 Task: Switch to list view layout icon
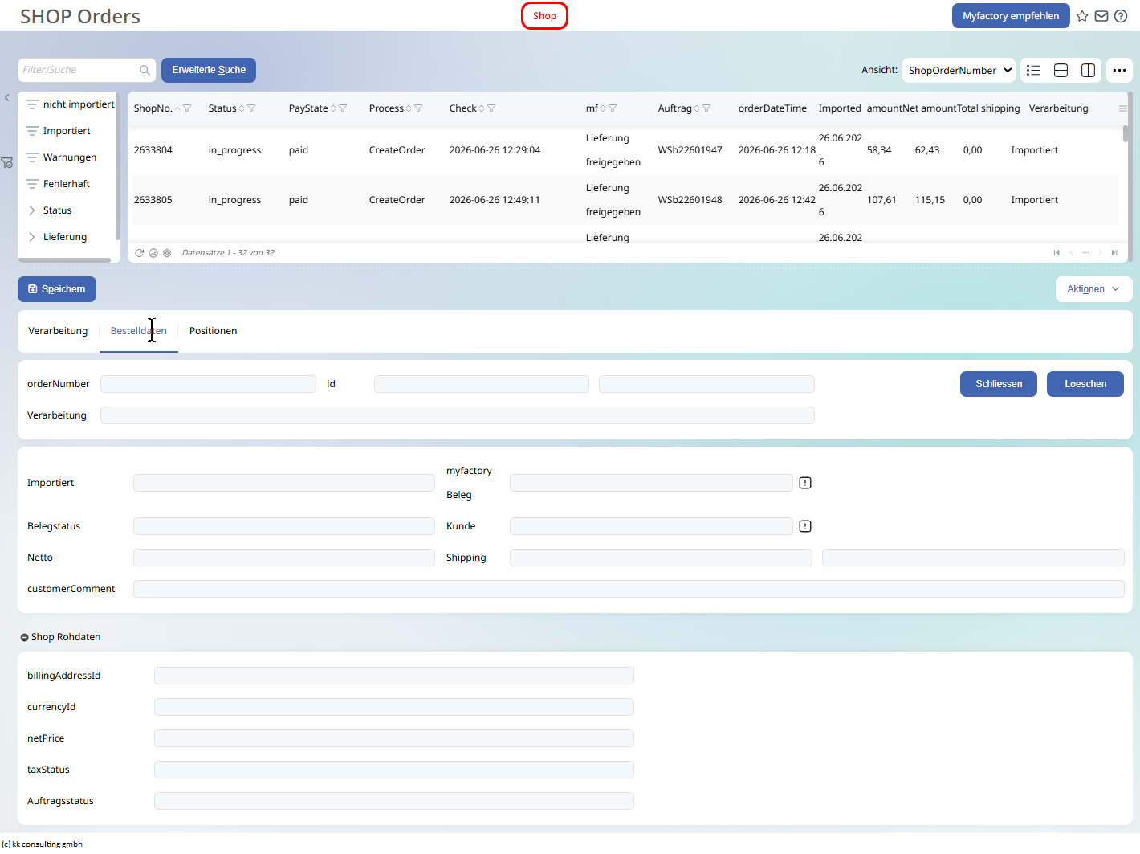(1033, 71)
